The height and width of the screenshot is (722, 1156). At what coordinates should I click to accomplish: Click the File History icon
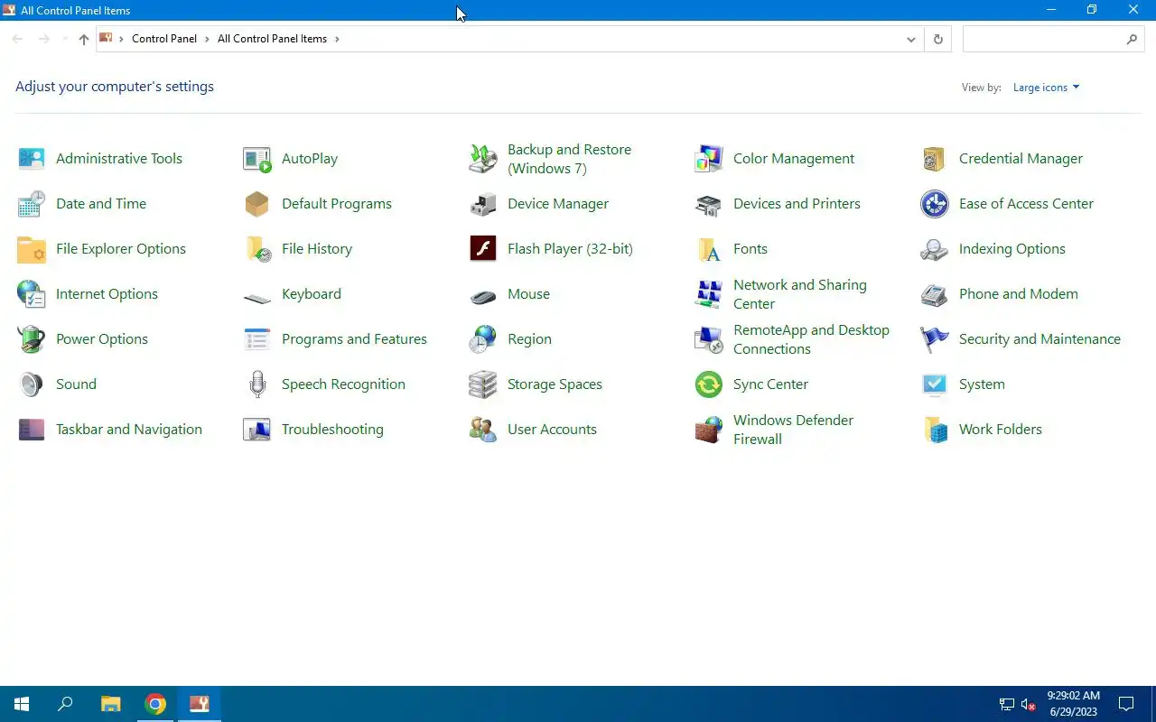click(x=257, y=249)
